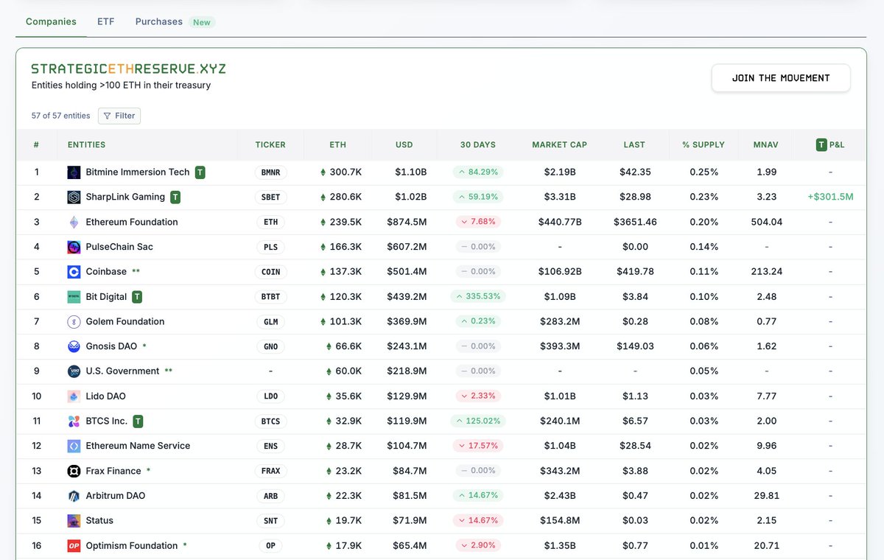Viewport: 884px width, 560px height.
Task: Click the 17.57% change badge
Action: point(478,446)
